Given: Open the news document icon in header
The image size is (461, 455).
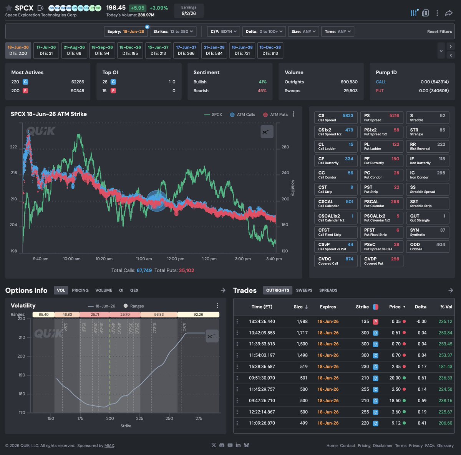Looking at the screenshot, I should pyautogui.click(x=425, y=13).
